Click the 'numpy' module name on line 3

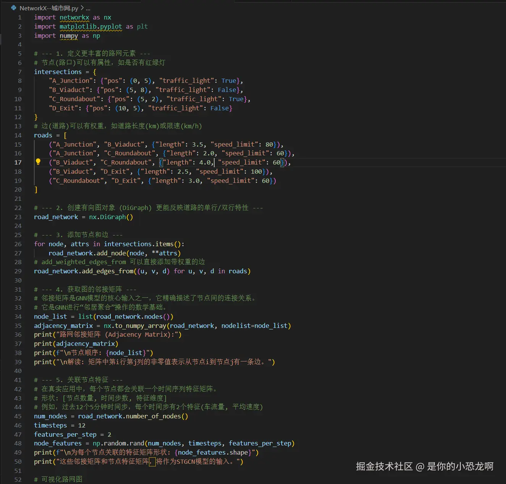point(69,36)
